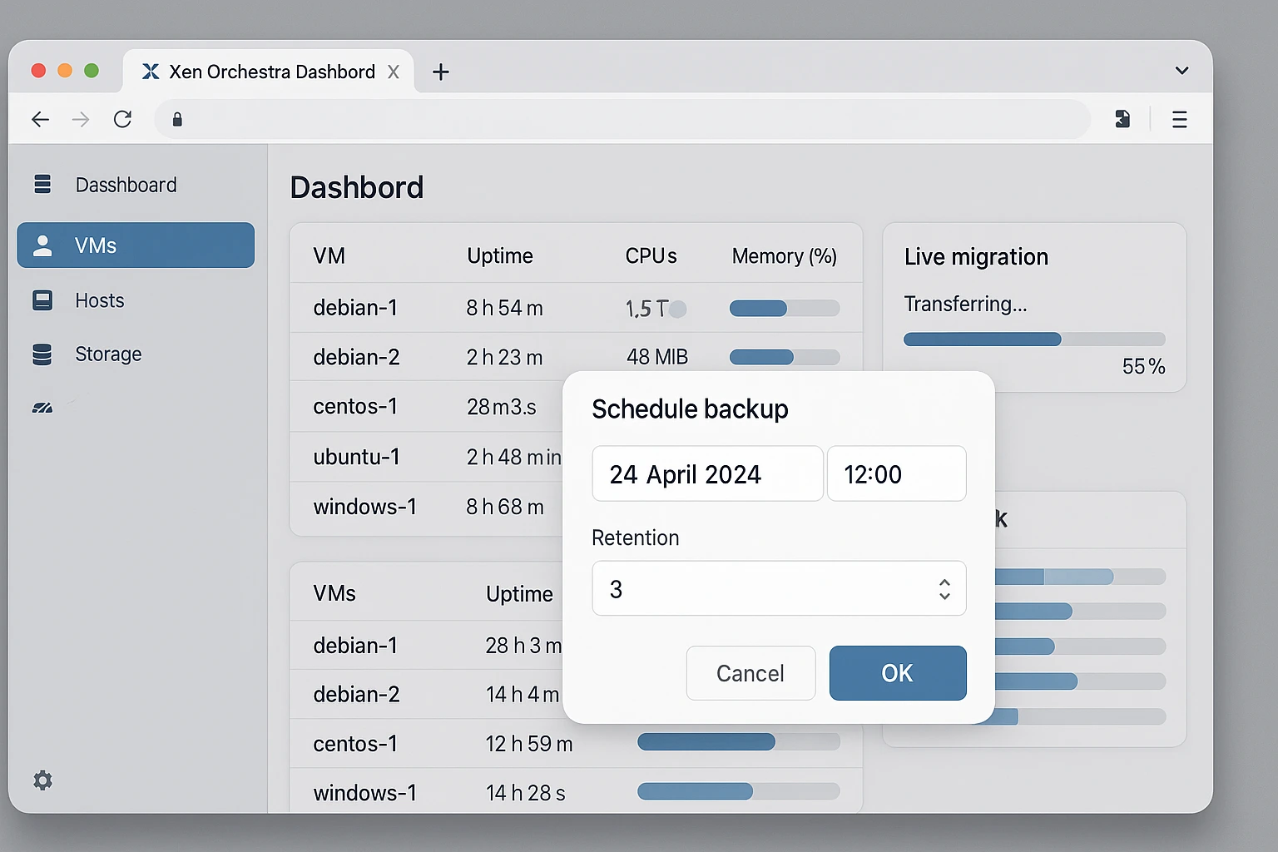Click the 12:00 time field
Screen dimensions: 1278x852
[x=896, y=474]
